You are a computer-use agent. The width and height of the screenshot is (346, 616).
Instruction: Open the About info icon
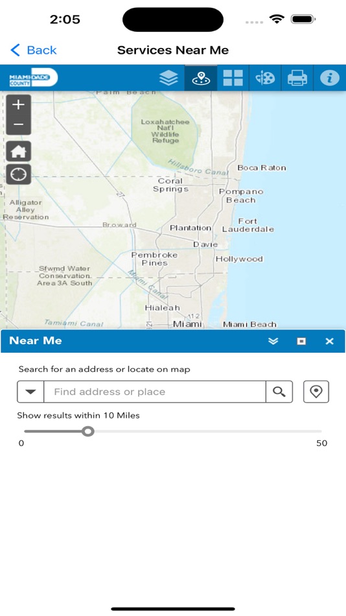(x=330, y=78)
